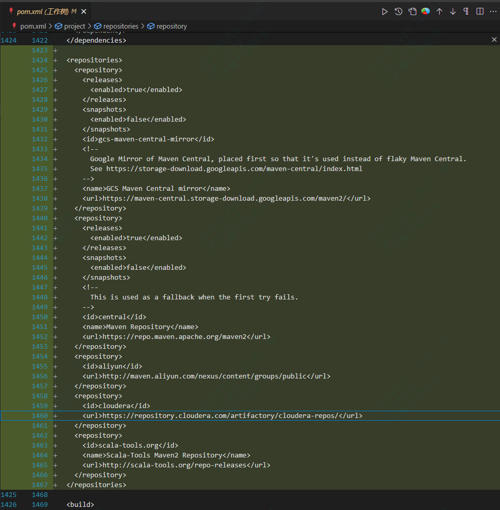The width and height of the screenshot is (500, 510).
Task: Click the fallback comment text line
Action: coord(195,297)
